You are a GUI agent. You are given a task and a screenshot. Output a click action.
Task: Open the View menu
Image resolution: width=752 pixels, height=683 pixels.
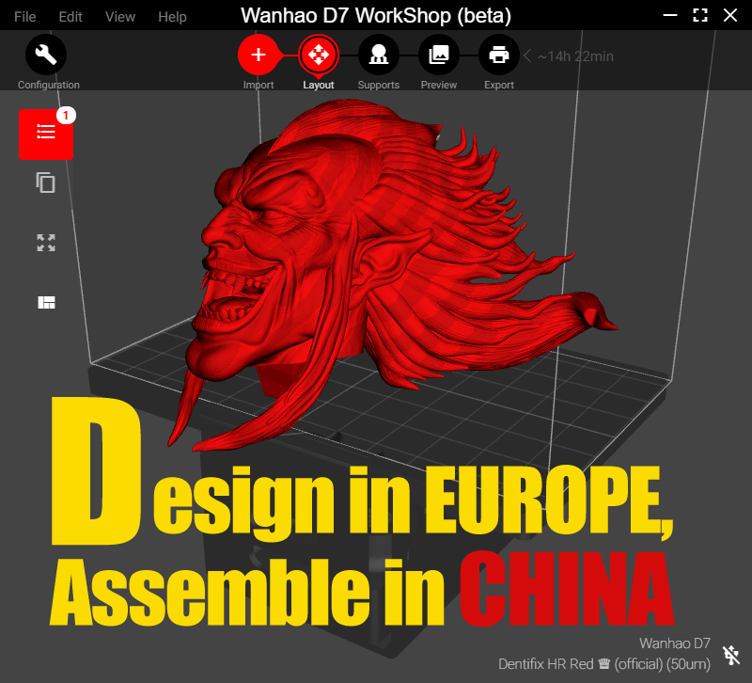[120, 17]
